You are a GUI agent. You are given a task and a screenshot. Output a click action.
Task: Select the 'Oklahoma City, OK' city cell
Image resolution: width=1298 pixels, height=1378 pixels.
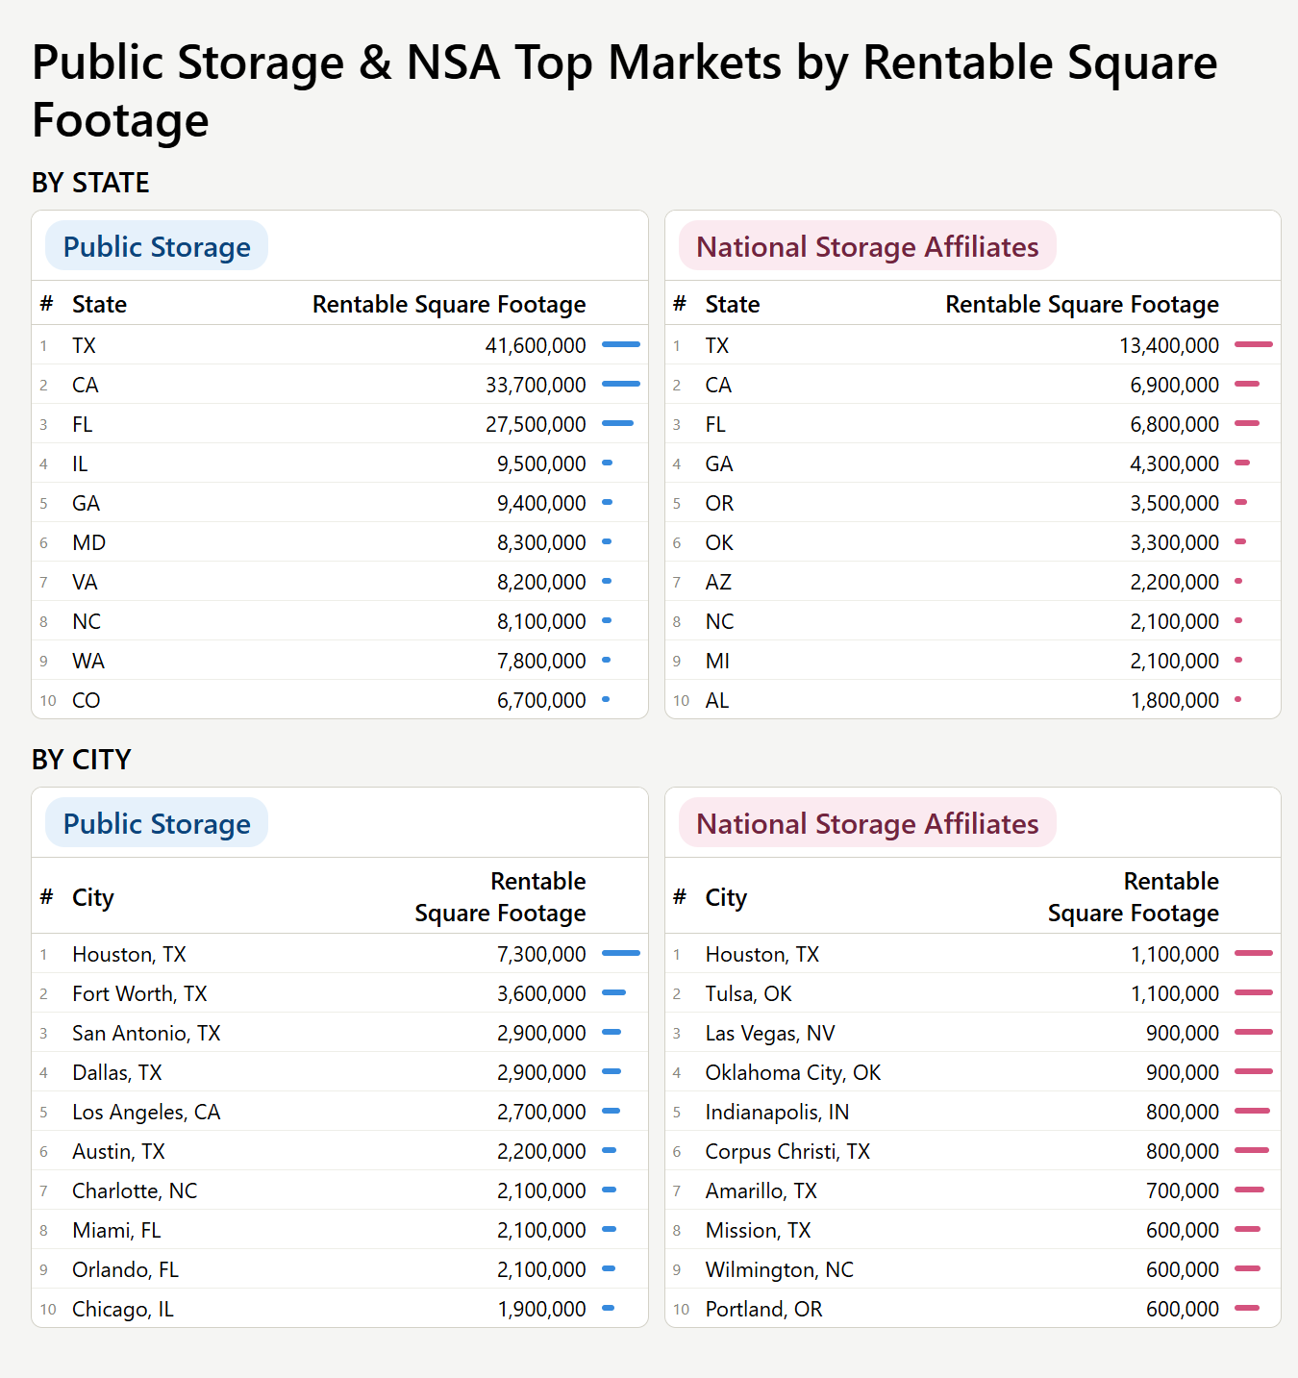click(x=793, y=1072)
